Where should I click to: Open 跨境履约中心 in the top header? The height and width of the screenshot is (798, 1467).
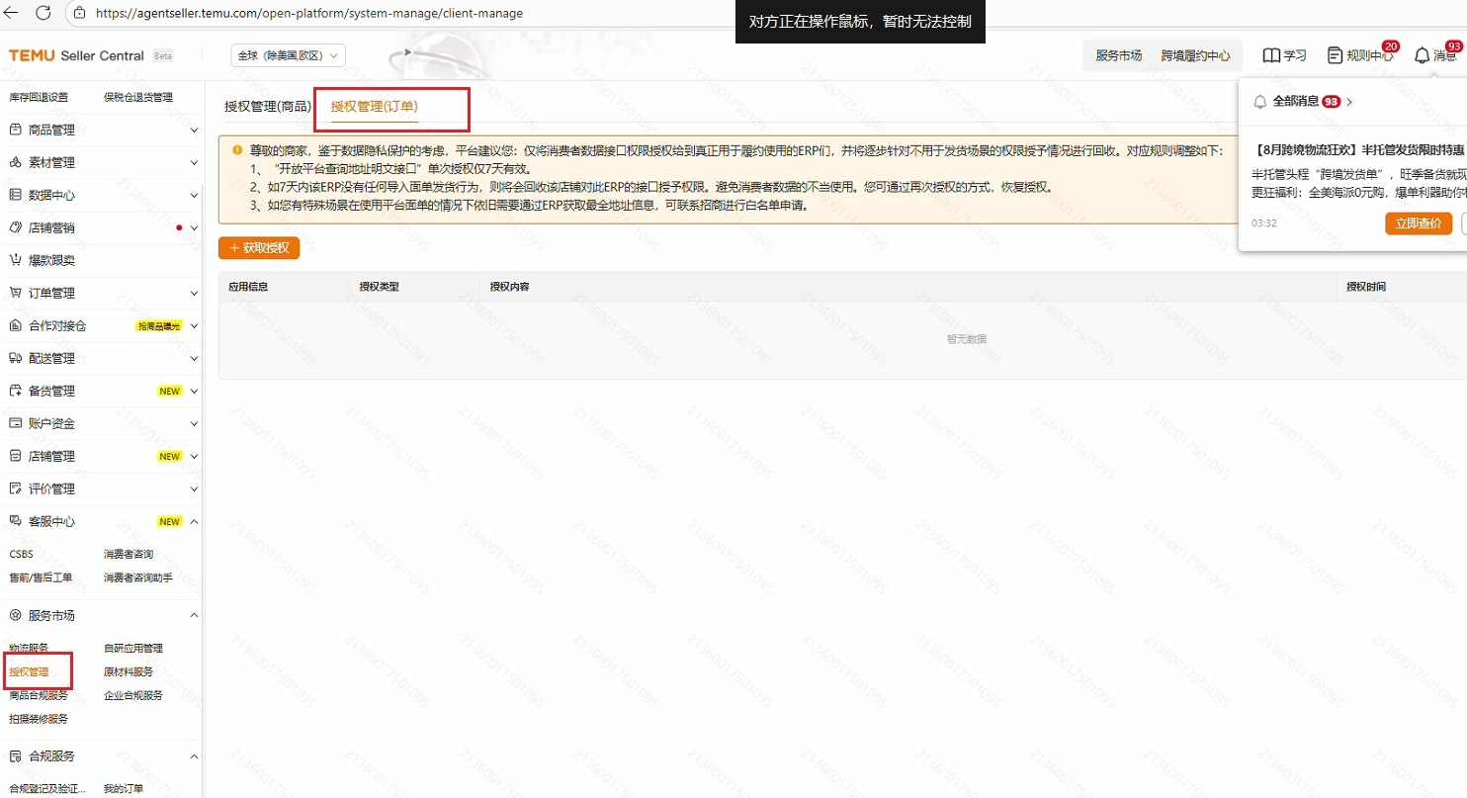(x=1195, y=55)
